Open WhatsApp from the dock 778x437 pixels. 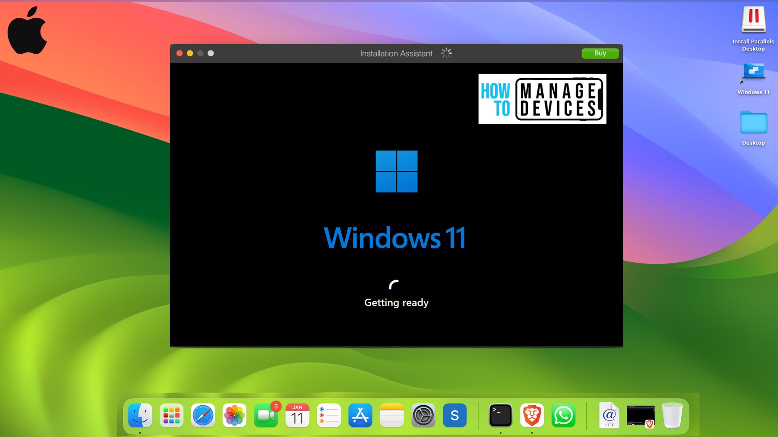[564, 416]
